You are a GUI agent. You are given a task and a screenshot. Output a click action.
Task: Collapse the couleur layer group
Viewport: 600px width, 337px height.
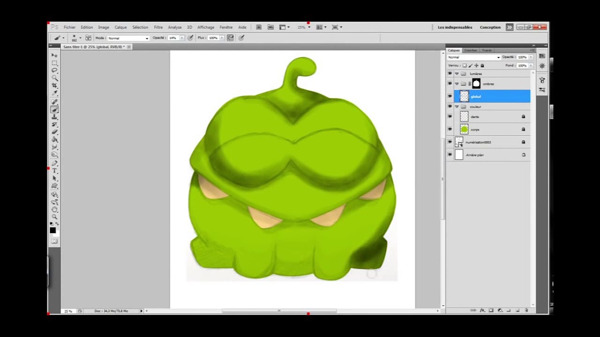(x=457, y=106)
